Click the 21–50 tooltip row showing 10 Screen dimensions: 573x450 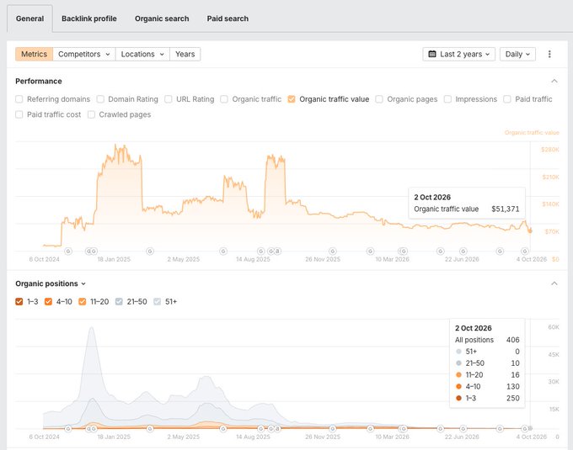[x=487, y=363]
